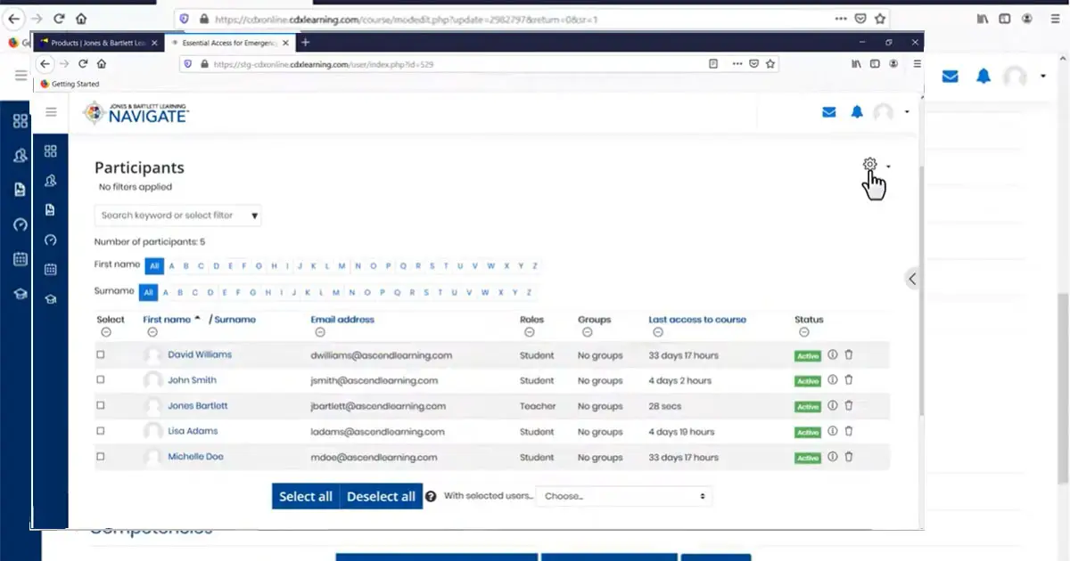Click the 'Select all' button

pos(306,496)
